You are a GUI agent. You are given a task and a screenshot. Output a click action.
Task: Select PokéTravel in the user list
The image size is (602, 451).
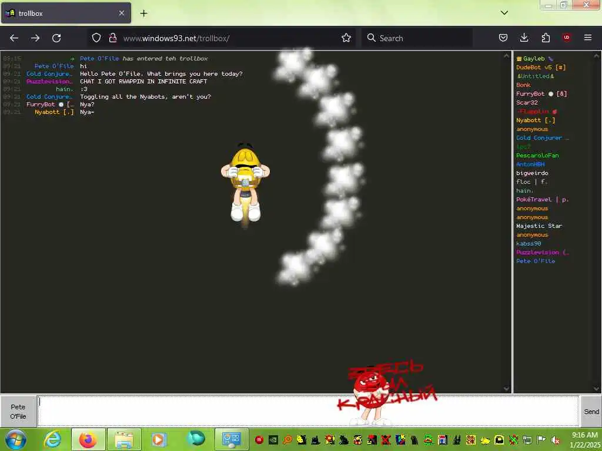(x=542, y=200)
